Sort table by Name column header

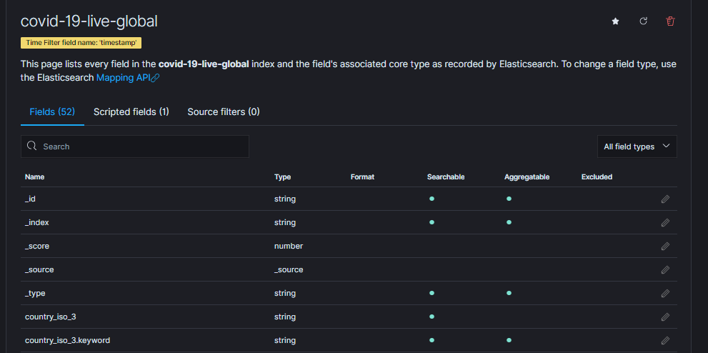(34, 176)
